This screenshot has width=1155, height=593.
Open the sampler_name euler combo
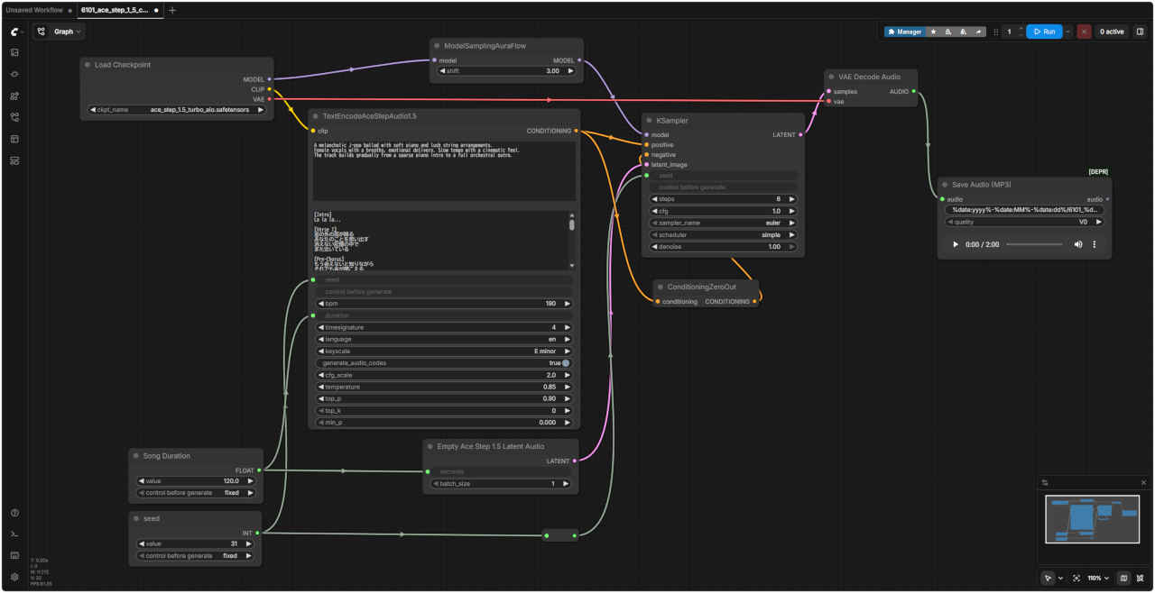(723, 223)
